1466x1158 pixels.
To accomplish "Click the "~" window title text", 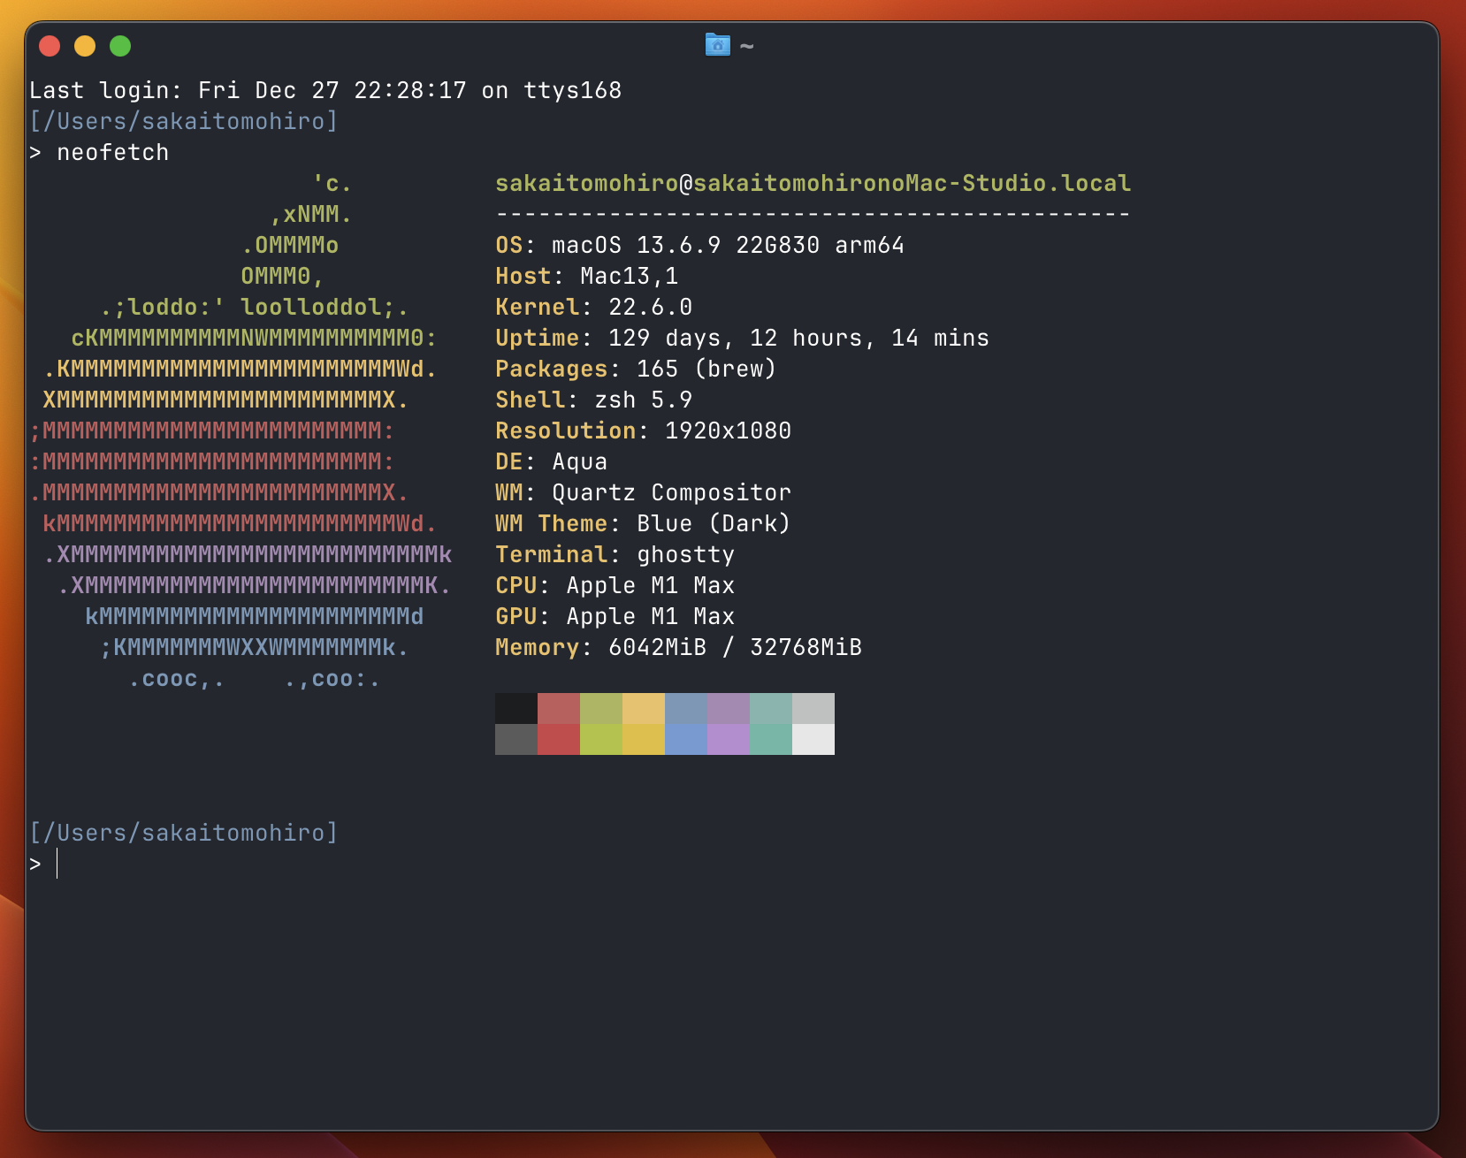I will click(x=747, y=46).
